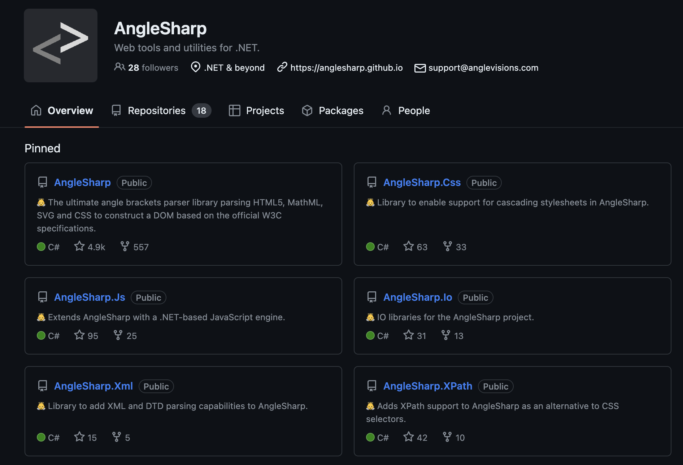The width and height of the screenshot is (683, 465).
Task: Click the repo icon beside AngleSharp.Io
Action: click(x=372, y=297)
